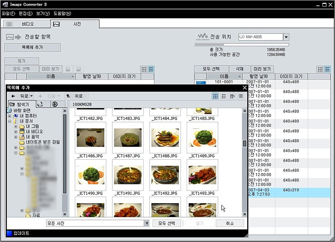
Task: Switch dialog to list view with bullets
Action: click(x=224, y=96)
